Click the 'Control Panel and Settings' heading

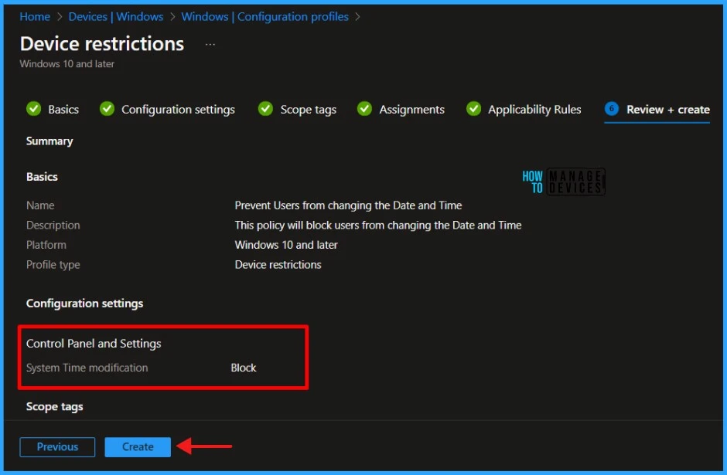coord(94,344)
